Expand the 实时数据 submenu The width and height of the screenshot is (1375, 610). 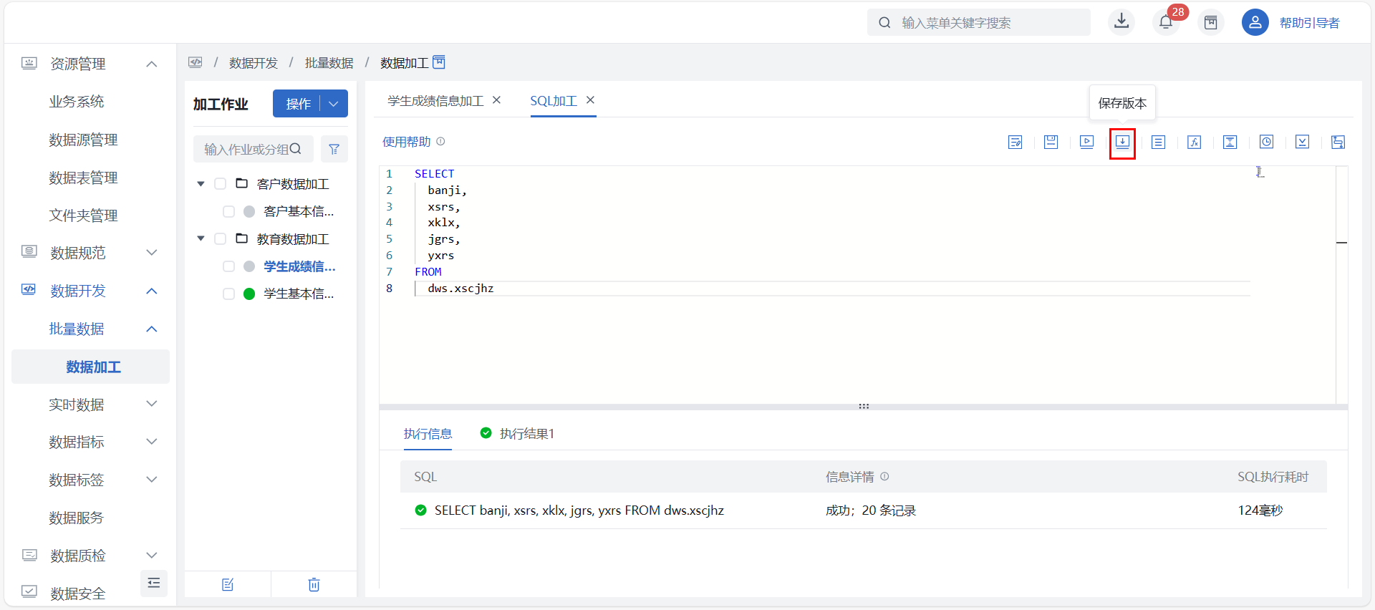coord(151,404)
